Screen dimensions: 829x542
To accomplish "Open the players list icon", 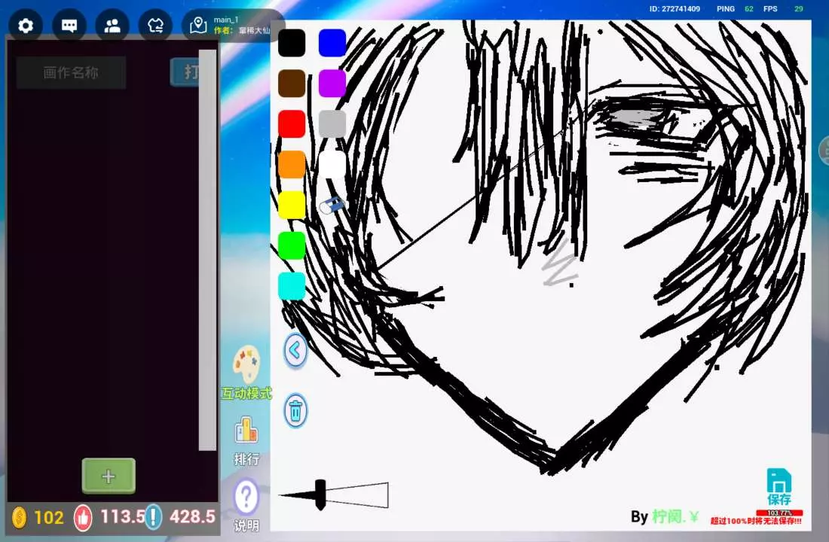I will click(x=112, y=26).
